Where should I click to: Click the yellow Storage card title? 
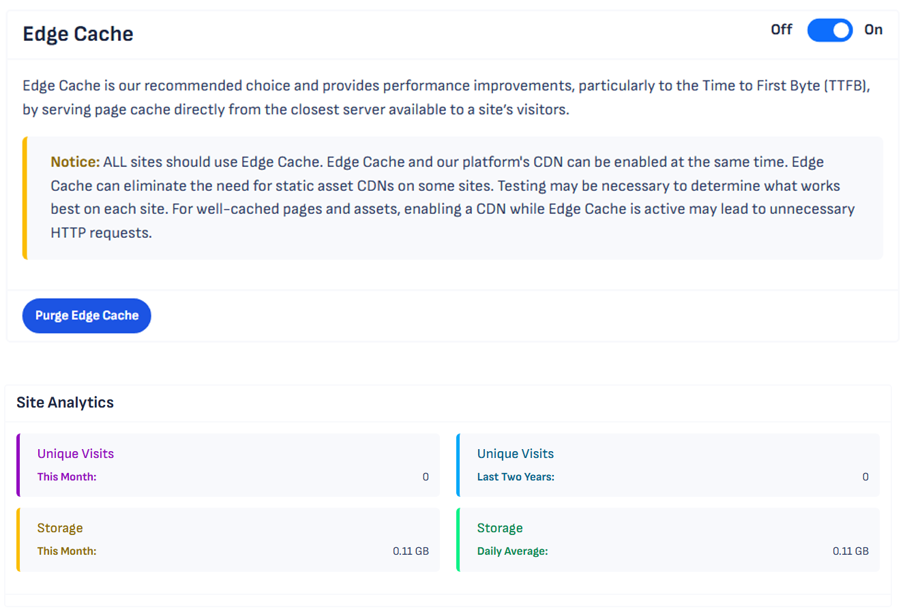60,528
